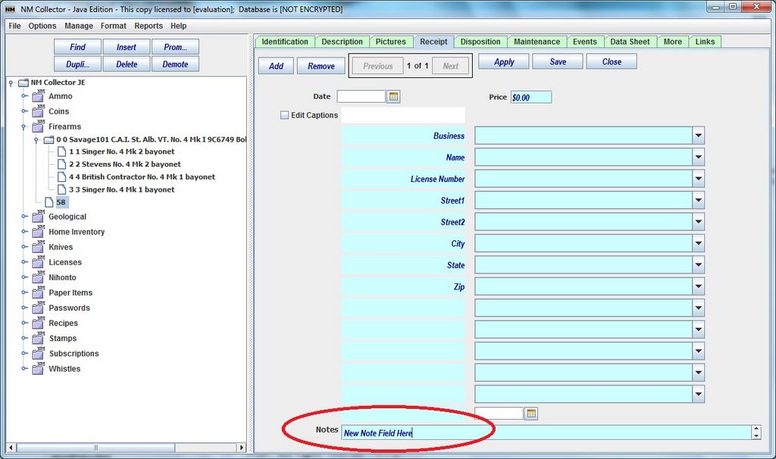Viewport: 776px width, 459px height.
Task: Open the Business dropdown list
Action: (698, 136)
